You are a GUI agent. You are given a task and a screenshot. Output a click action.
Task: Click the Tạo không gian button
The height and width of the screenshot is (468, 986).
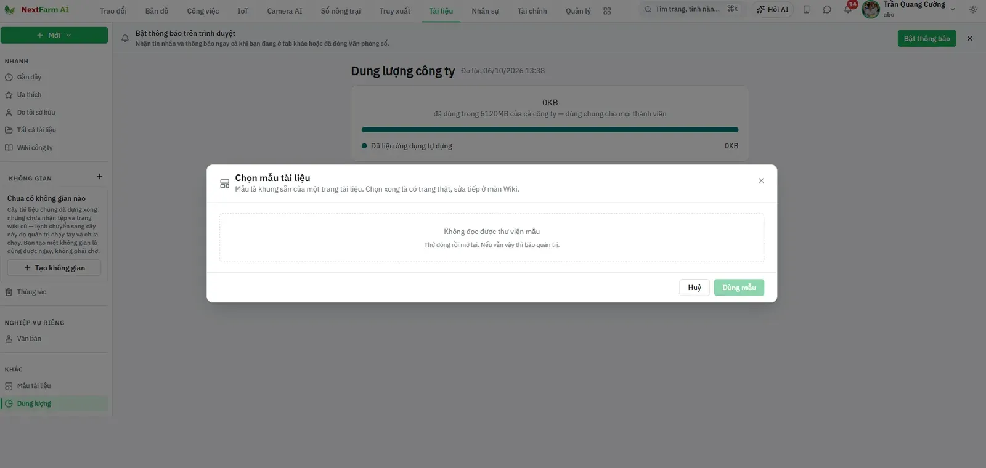54,268
